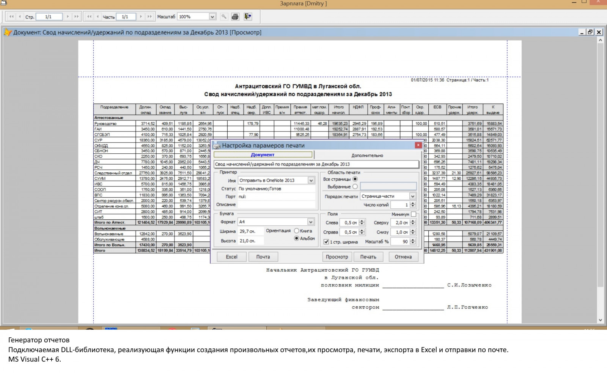Close the print settings dialog with red X

tap(418, 145)
